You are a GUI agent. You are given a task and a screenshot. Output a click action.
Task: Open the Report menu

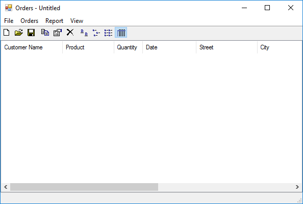pos(54,21)
